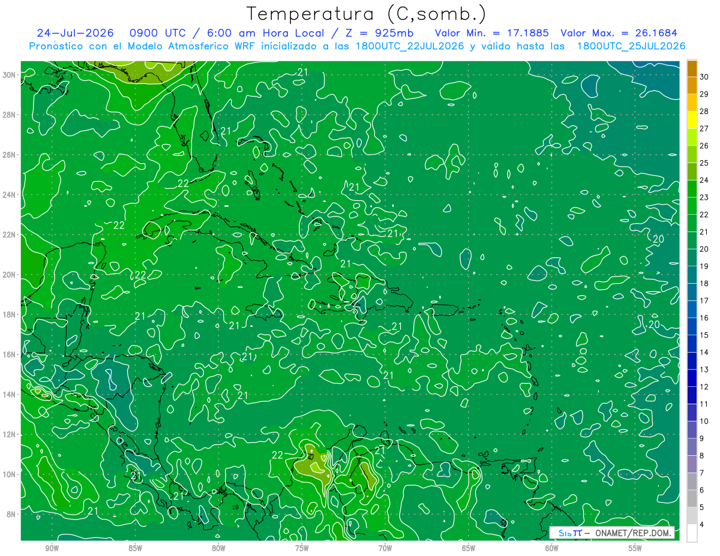Click the '15' label on the color scale
This screenshot has width=720, height=556.
tap(704, 335)
